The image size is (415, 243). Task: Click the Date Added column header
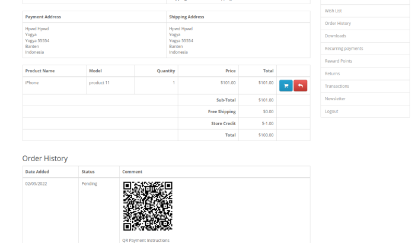coord(37,172)
